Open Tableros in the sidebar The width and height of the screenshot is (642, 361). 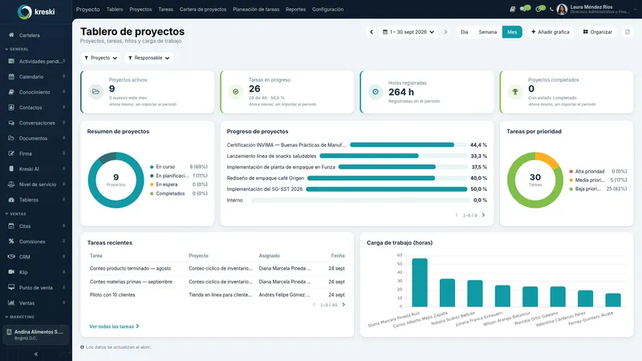click(x=29, y=200)
